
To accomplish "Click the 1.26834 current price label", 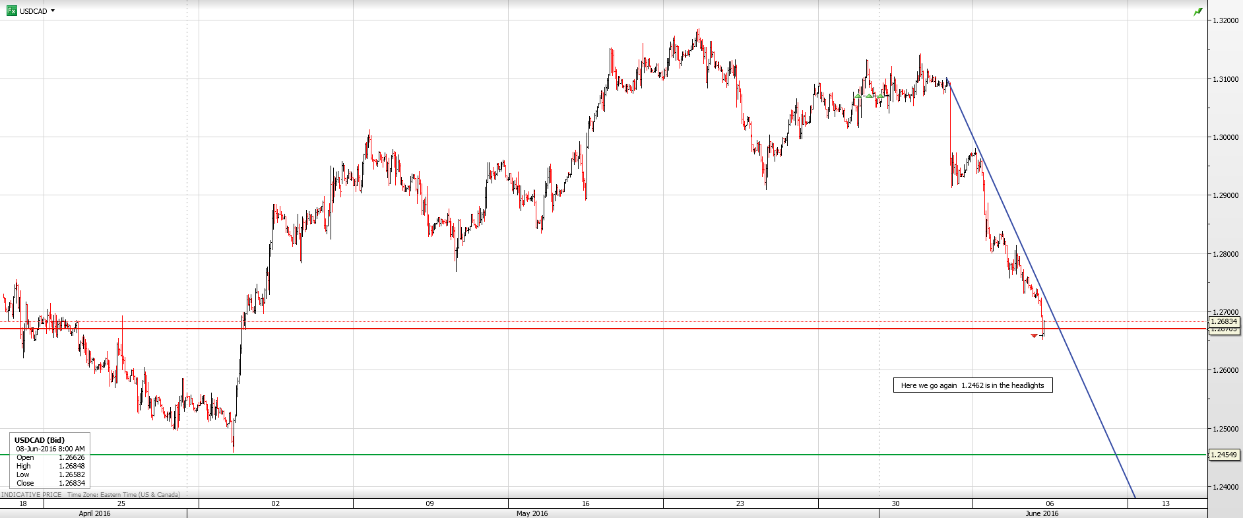I will pyautogui.click(x=1224, y=321).
